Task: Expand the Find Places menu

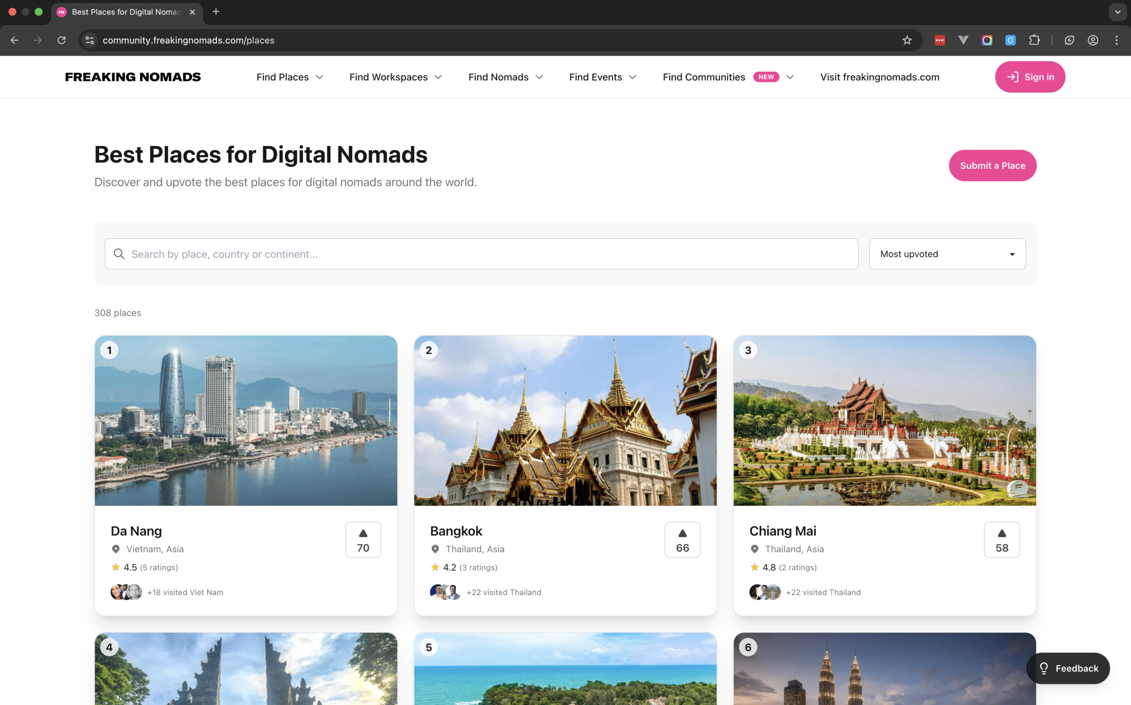Action: click(289, 77)
